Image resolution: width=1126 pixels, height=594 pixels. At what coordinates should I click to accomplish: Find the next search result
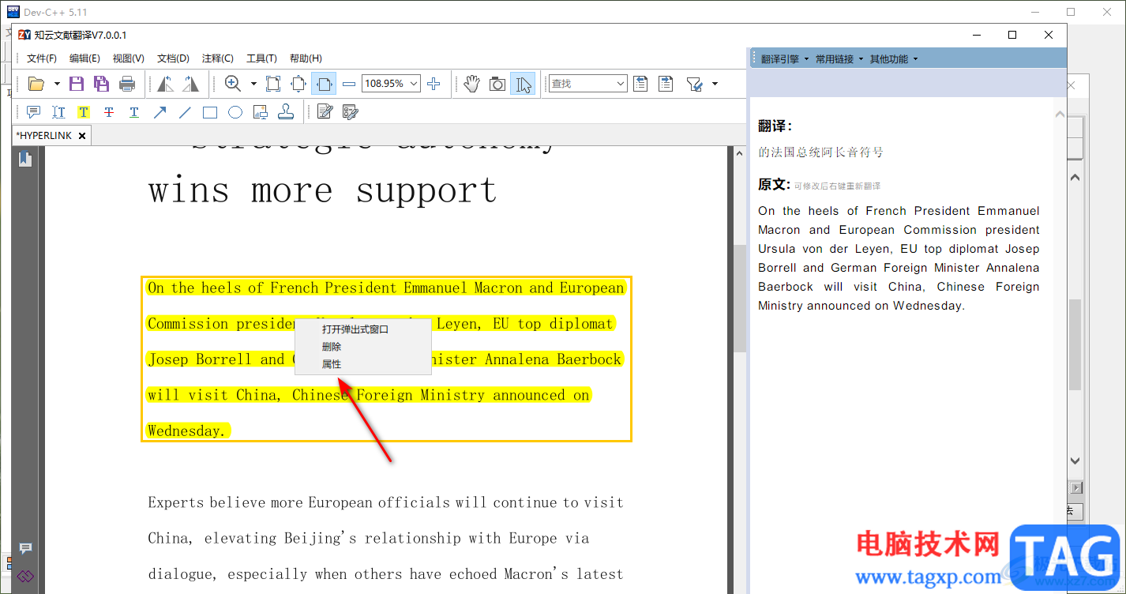click(x=666, y=84)
